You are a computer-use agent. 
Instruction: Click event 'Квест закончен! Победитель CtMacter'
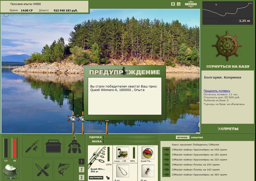(196, 144)
